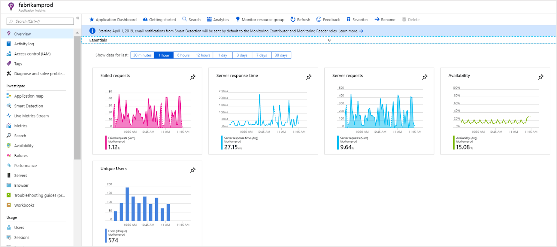Viewport: 557px width, 247px height.
Task: Click the Delete trash icon
Action: coord(404,20)
